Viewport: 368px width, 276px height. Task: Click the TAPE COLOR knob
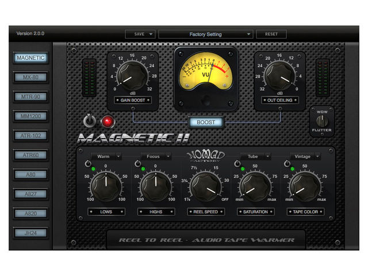tap(305, 187)
